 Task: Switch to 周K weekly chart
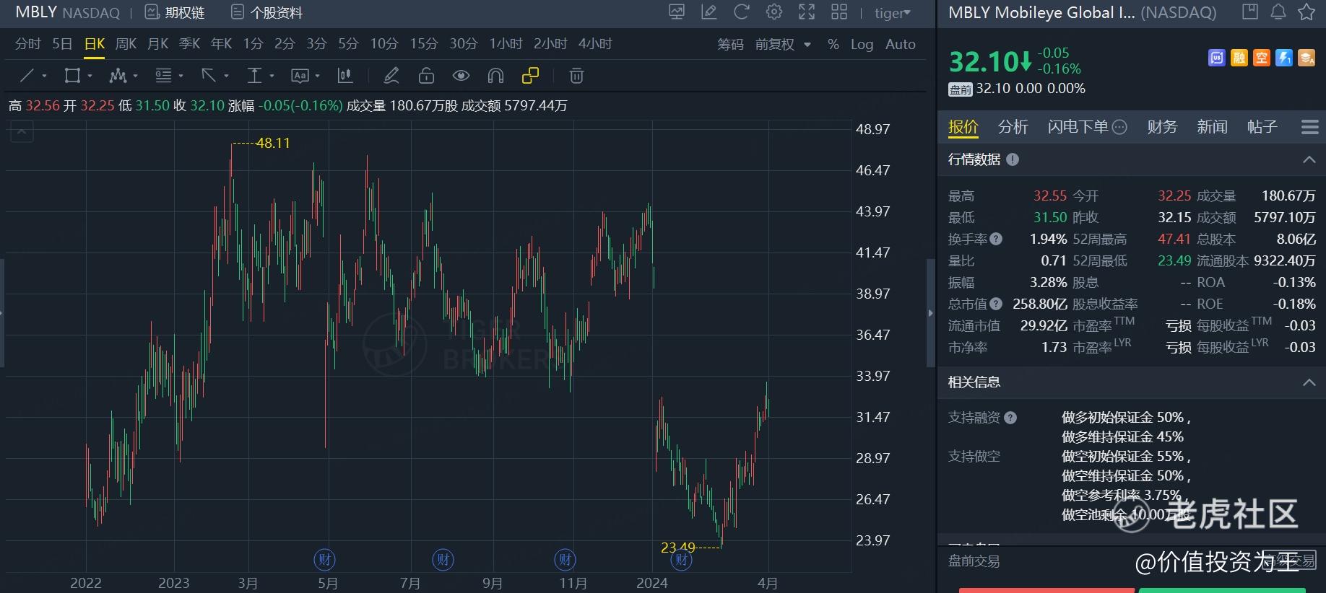click(126, 44)
